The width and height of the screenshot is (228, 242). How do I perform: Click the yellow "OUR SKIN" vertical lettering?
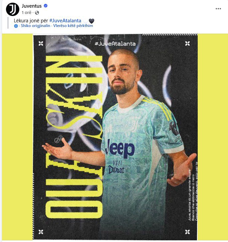(x=74, y=137)
